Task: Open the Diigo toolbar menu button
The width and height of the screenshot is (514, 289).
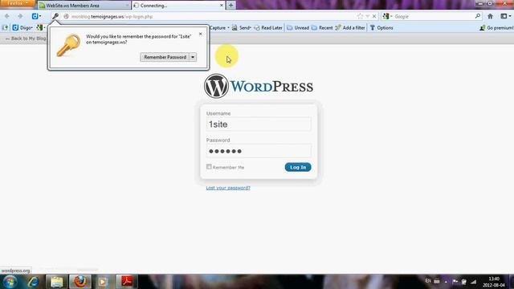Action: click(22, 28)
